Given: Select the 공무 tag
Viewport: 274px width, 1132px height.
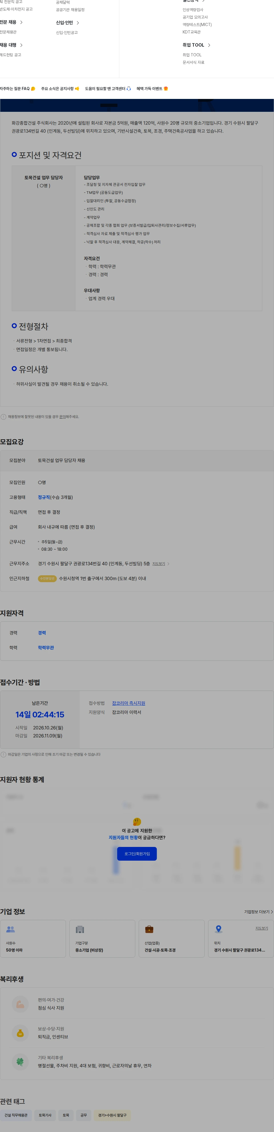Looking at the screenshot, I should coord(83,1115).
